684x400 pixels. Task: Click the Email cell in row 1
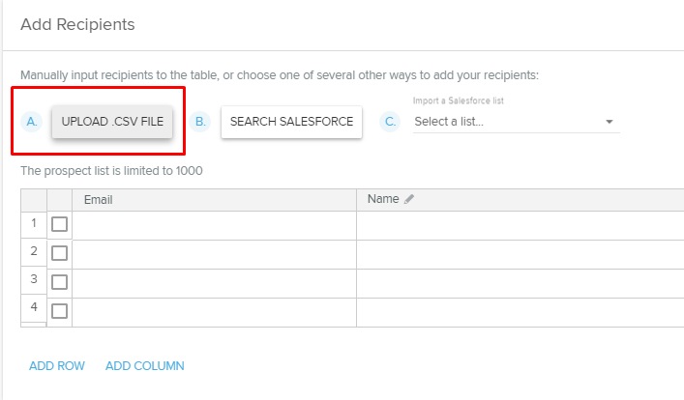pyautogui.click(x=214, y=225)
